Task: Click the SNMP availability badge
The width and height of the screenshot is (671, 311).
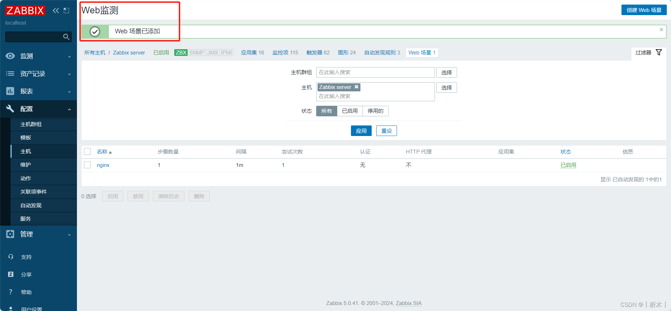Action: [197, 53]
